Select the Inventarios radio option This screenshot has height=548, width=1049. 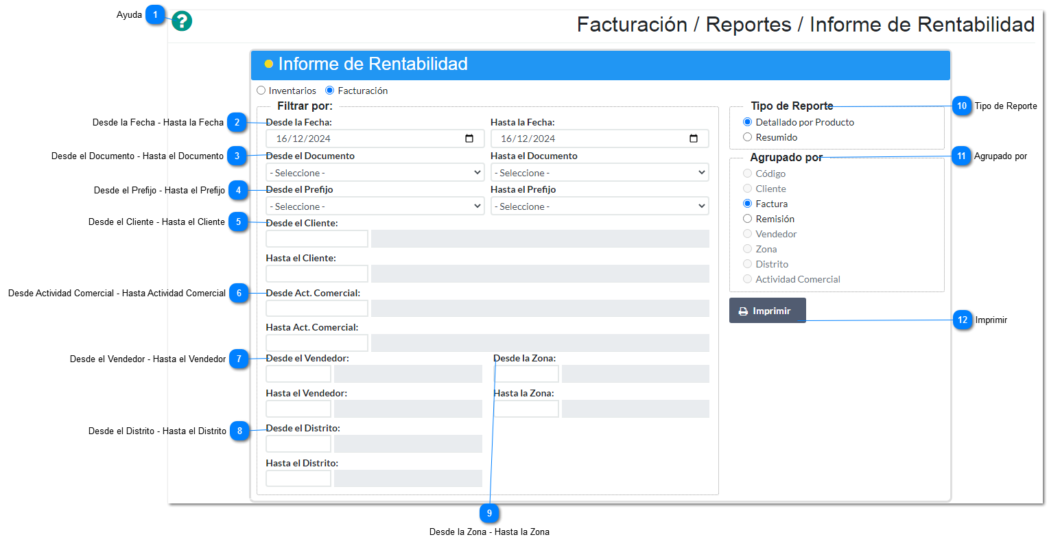[x=261, y=91]
